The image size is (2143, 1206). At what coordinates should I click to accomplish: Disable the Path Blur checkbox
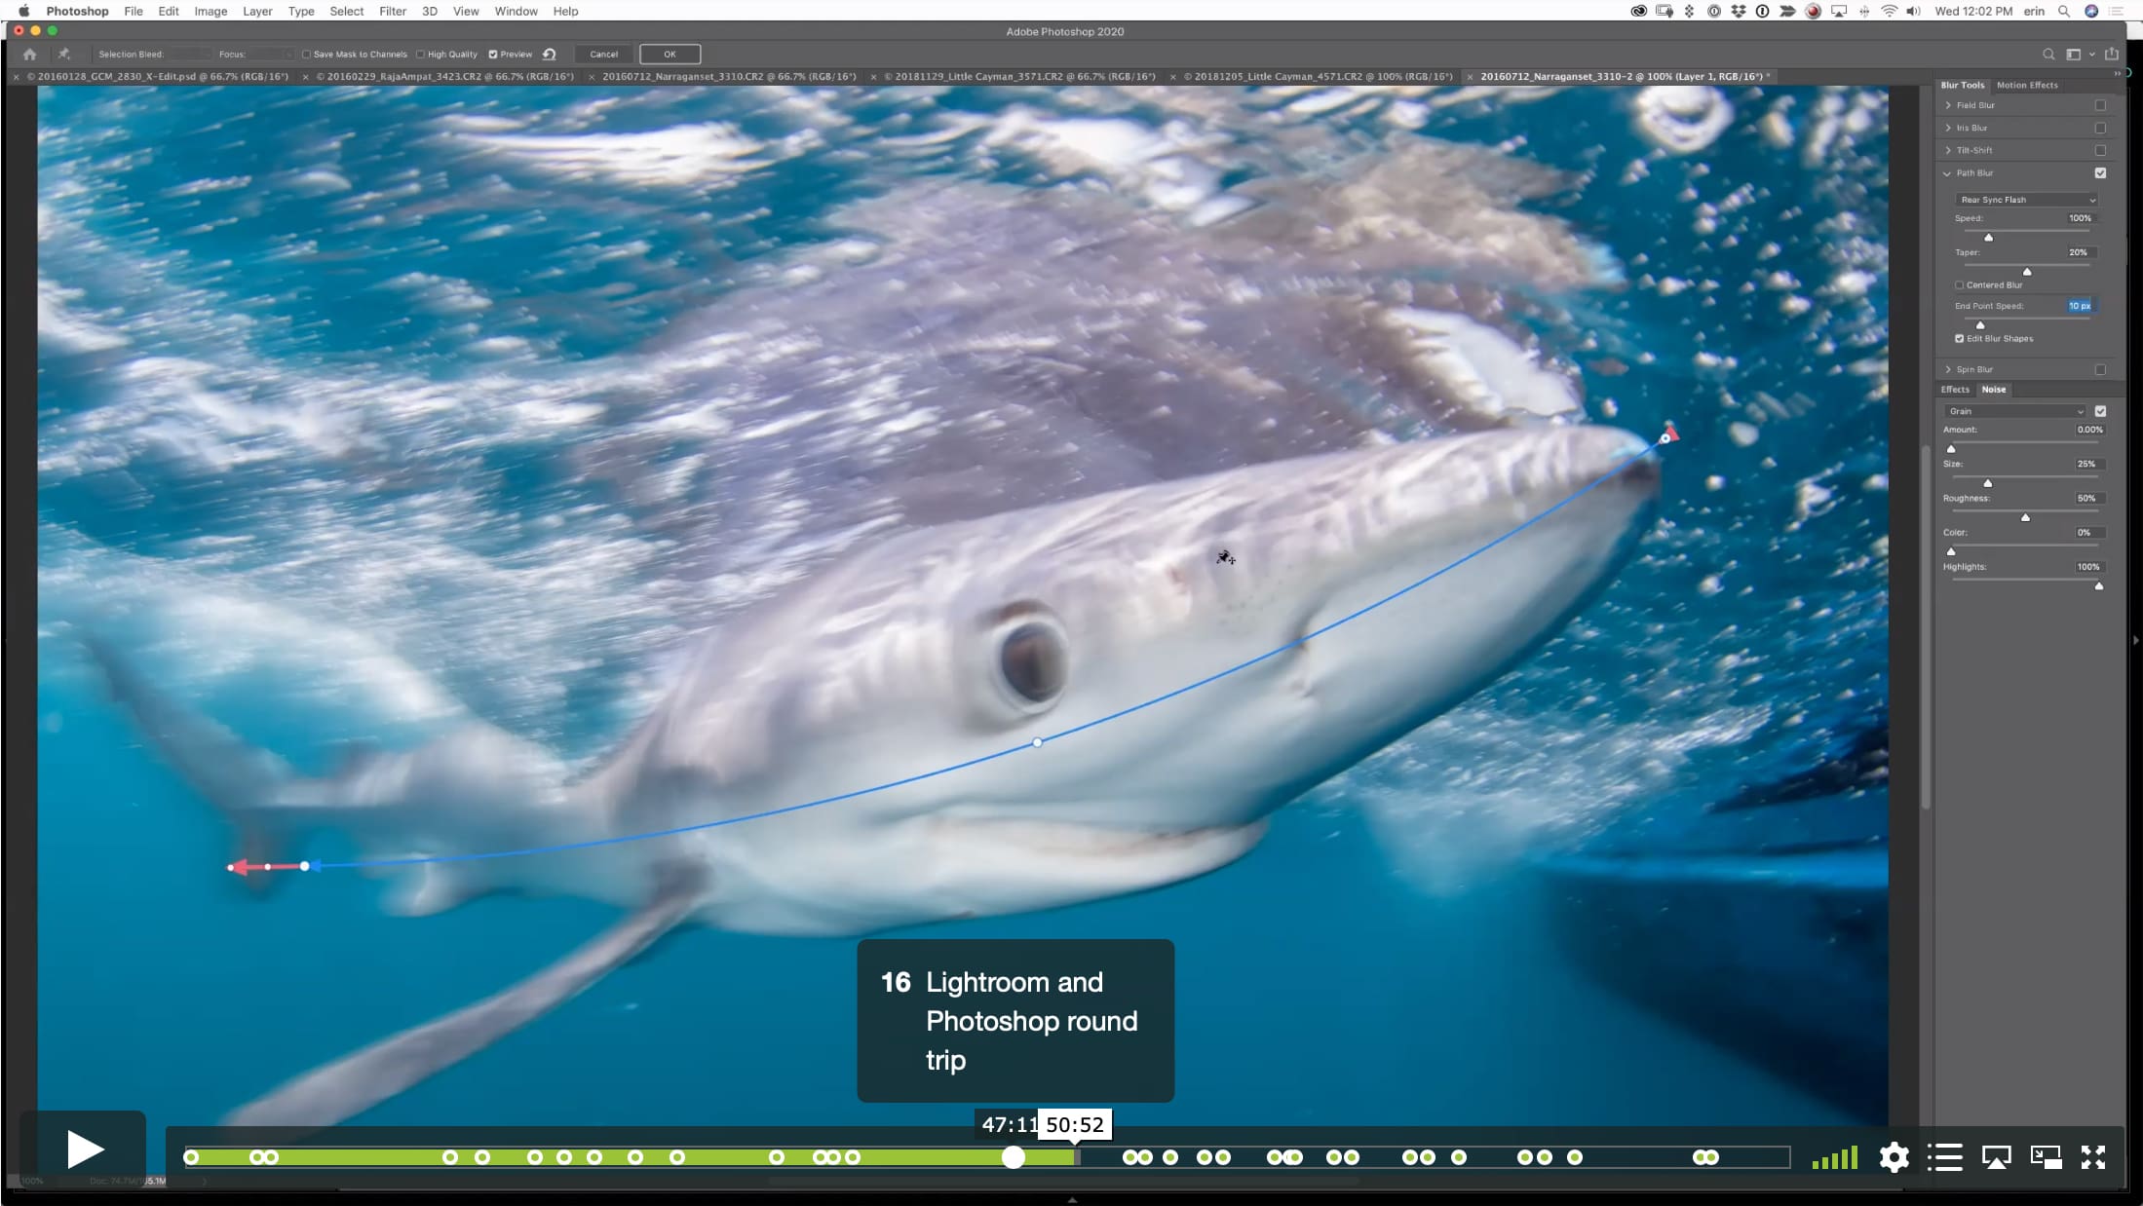click(2100, 173)
